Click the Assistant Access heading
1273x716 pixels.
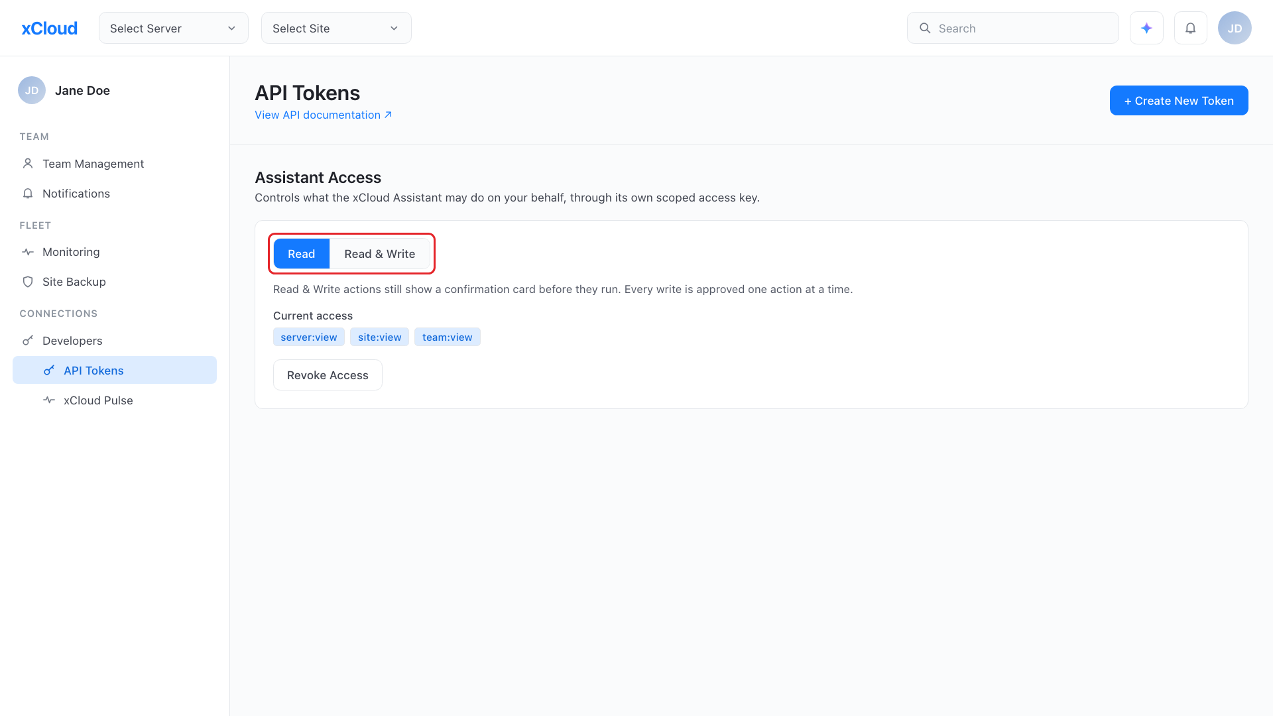click(318, 177)
